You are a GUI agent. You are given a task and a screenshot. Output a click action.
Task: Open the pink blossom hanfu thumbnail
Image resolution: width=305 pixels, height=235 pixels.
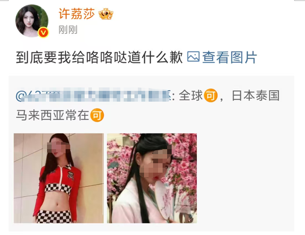click(x=152, y=178)
